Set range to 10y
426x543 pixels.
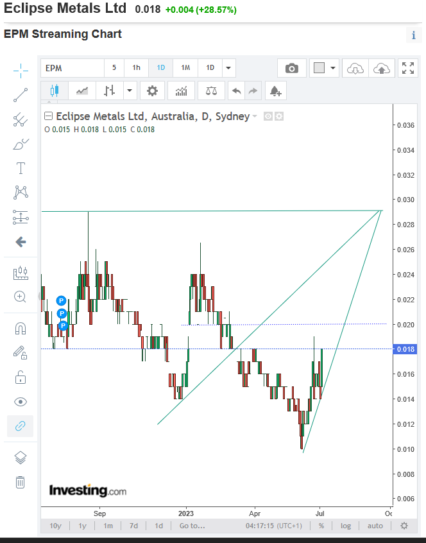pos(55,526)
